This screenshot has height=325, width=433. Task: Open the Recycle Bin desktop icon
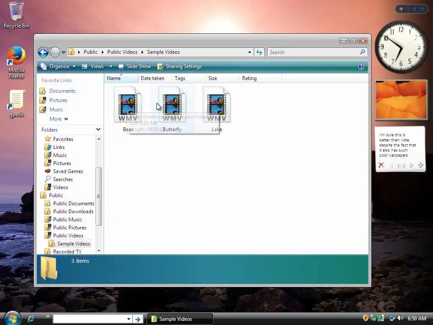tap(16, 15)
